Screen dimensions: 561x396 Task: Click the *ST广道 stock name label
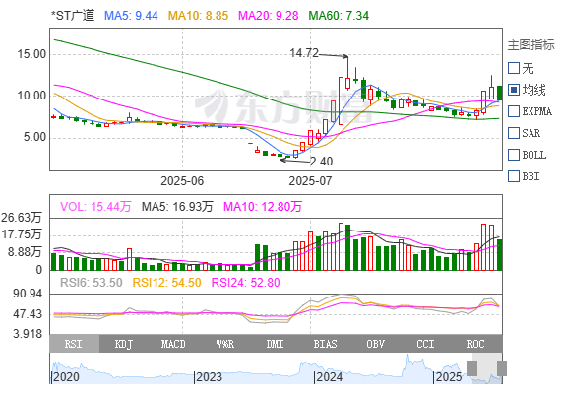(x=73, y=16)
